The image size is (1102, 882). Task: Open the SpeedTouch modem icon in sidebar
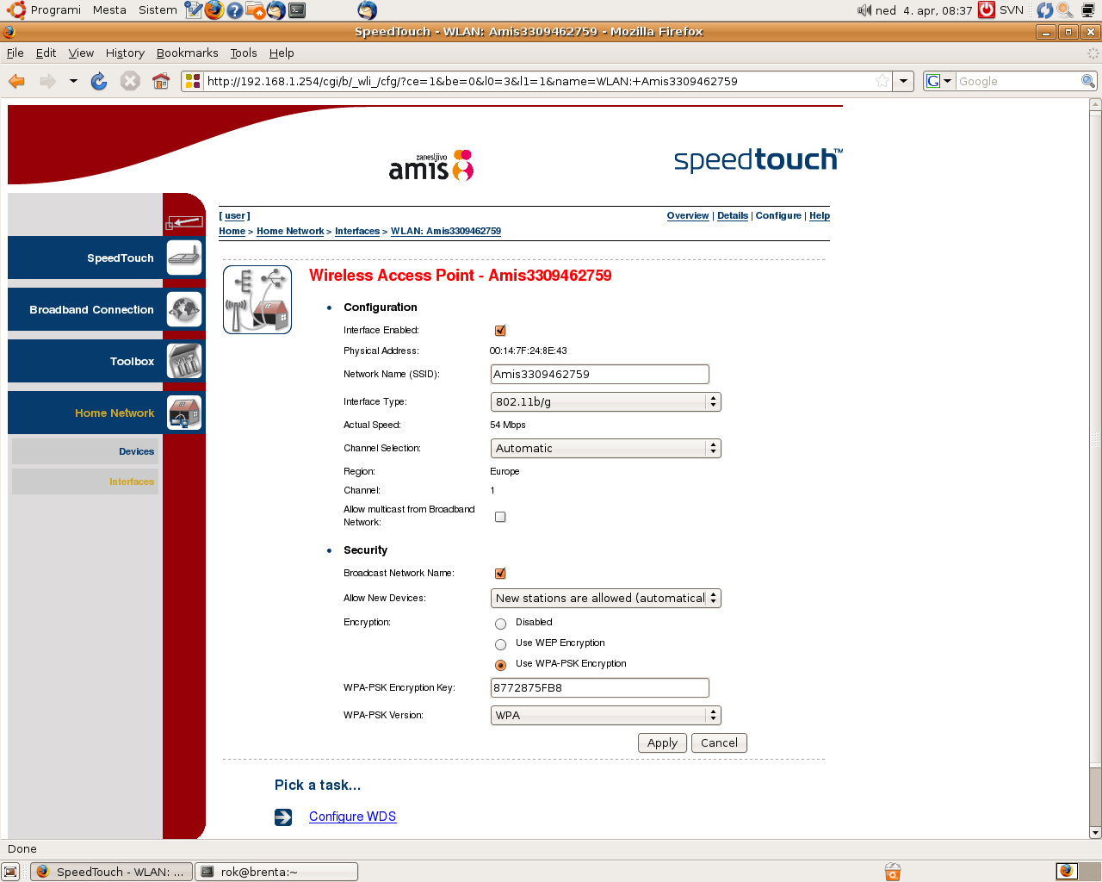tap(184, 258)
